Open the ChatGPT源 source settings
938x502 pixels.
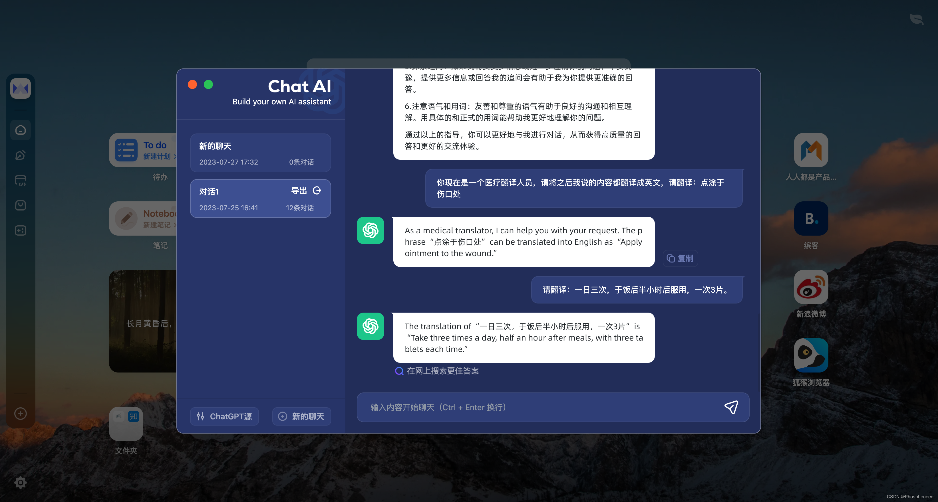[224, 416]
